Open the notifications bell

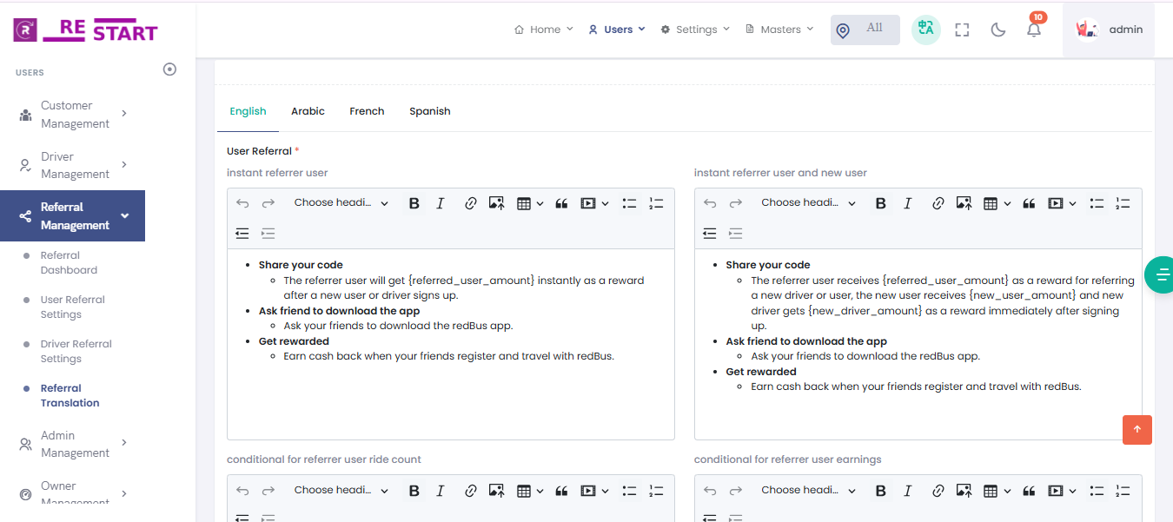point(1033,30)
